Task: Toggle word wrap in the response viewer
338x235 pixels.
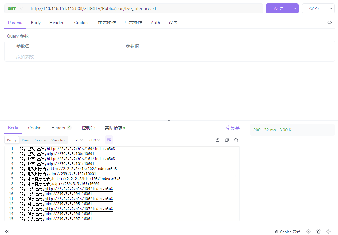Action: coord(109,140)
